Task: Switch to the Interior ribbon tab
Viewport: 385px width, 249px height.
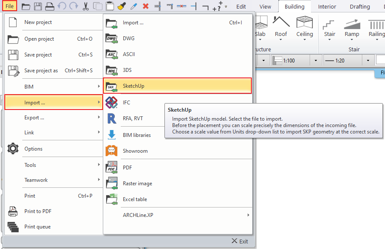Action: (327, 6)
